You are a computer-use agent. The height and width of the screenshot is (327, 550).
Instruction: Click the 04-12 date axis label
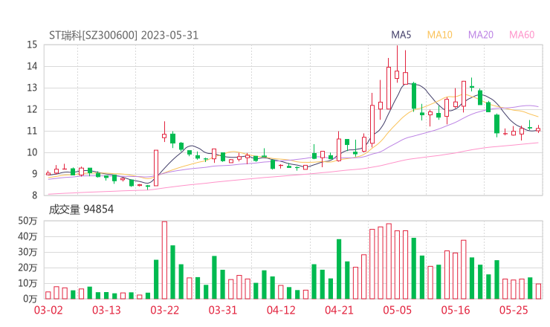coord(281,310)
